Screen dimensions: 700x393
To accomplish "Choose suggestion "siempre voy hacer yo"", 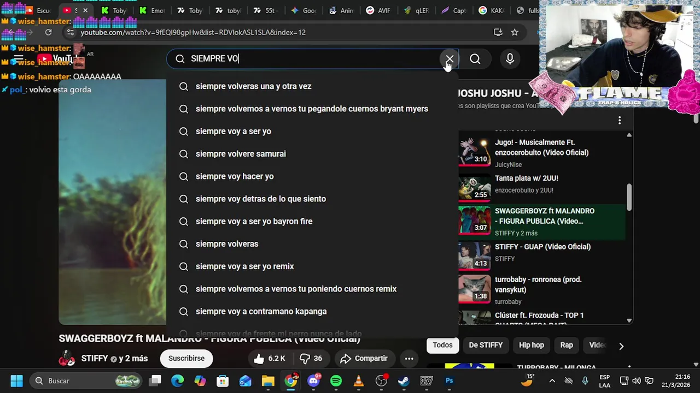I will pyautogui.click(x=312, y=176).
